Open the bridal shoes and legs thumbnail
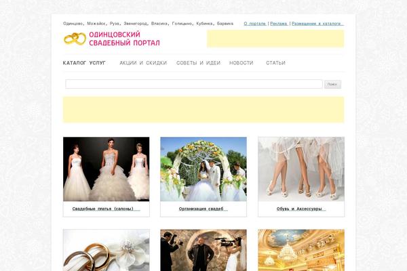This screenshot has width=407, height=271. [x=301, y=169]
